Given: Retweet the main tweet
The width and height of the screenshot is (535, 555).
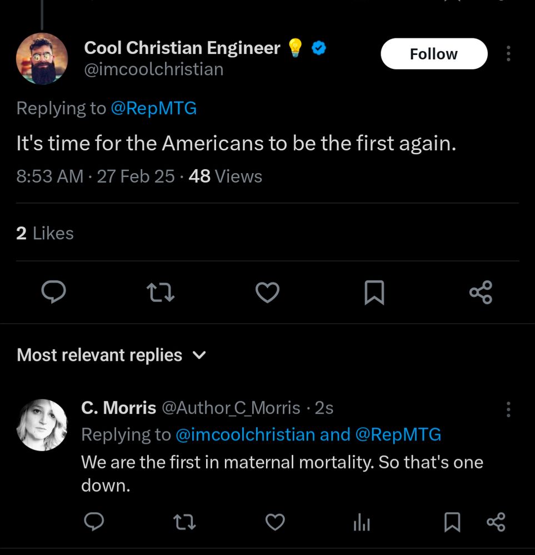Looking at the screenshot, I should click(x=161, y=292).
